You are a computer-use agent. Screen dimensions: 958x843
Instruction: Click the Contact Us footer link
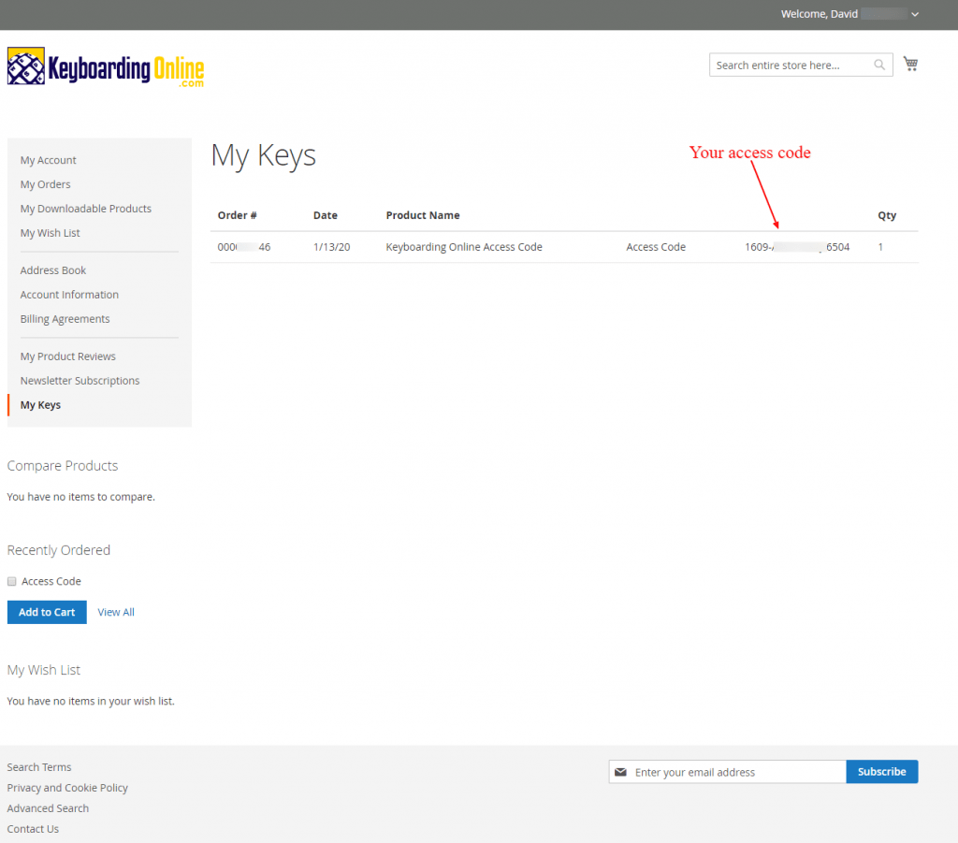point(33,829)
